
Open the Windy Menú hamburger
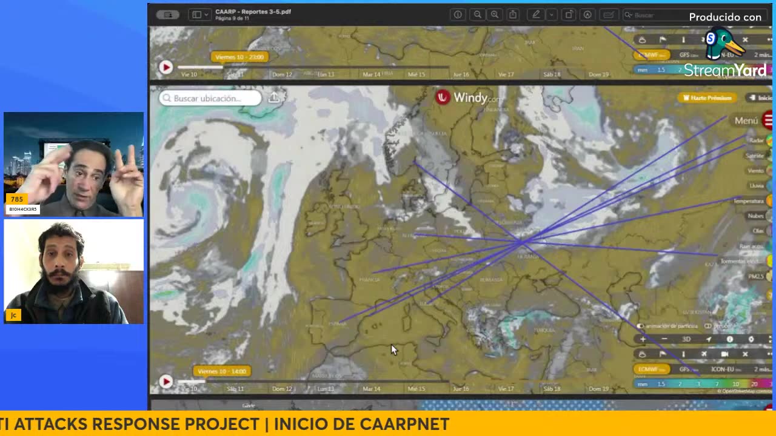point(768,121)
